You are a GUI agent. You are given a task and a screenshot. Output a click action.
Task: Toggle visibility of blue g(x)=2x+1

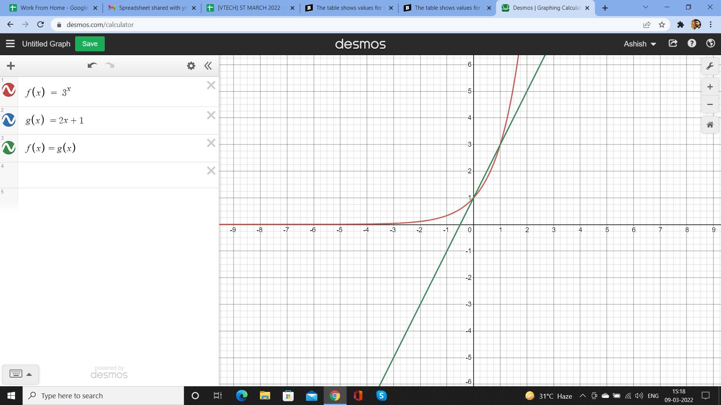(x=9, y=120)
